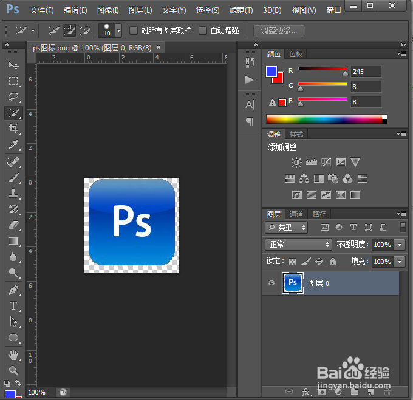
Task: Open the History panel icon
Action: [x=250, y=63]
